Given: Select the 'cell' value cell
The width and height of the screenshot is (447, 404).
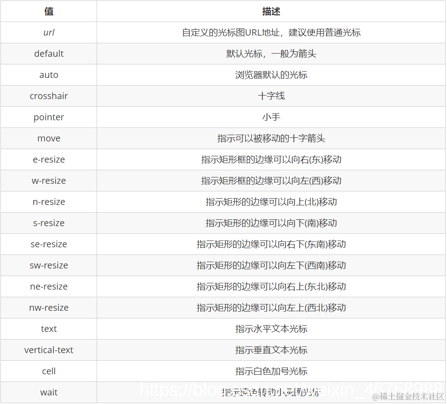Looking at the screenshot, I should pyautogui.click(x=49, y=371).
